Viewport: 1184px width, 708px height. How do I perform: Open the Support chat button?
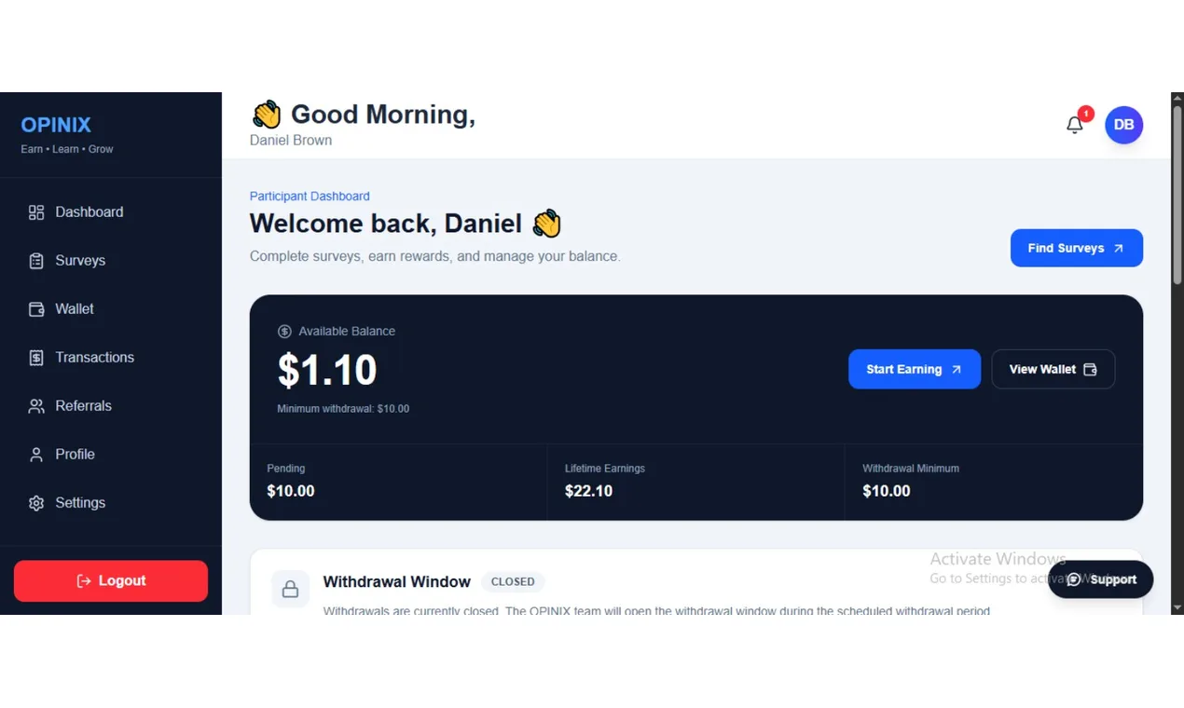[1100, 579]
